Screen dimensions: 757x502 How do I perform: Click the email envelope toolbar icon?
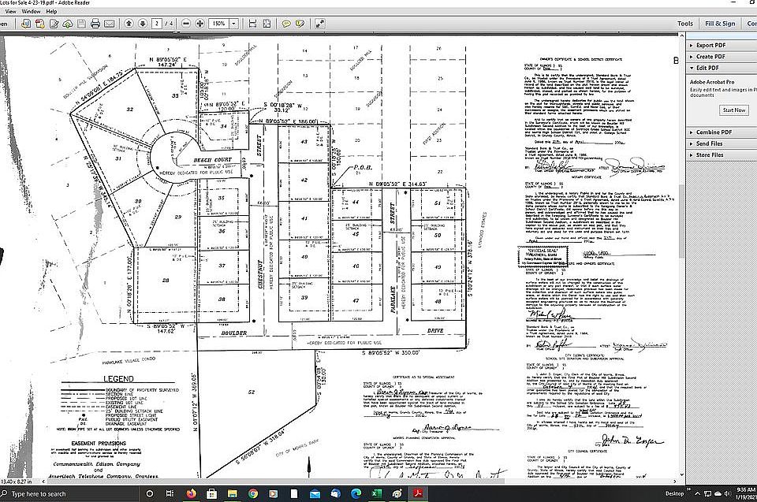coord(110,23)
